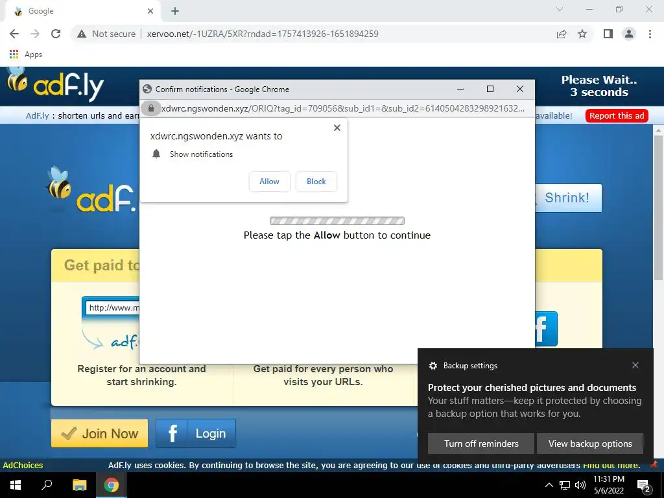
Task: Go back using Chrome's back arrow
Action: [x=14, y=34]
